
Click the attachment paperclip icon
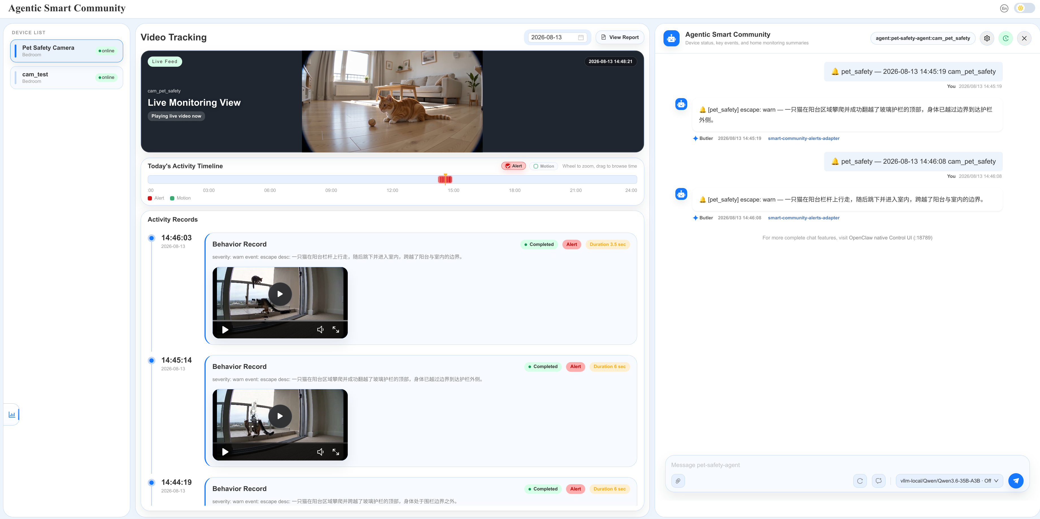click(x=678, y=481)
